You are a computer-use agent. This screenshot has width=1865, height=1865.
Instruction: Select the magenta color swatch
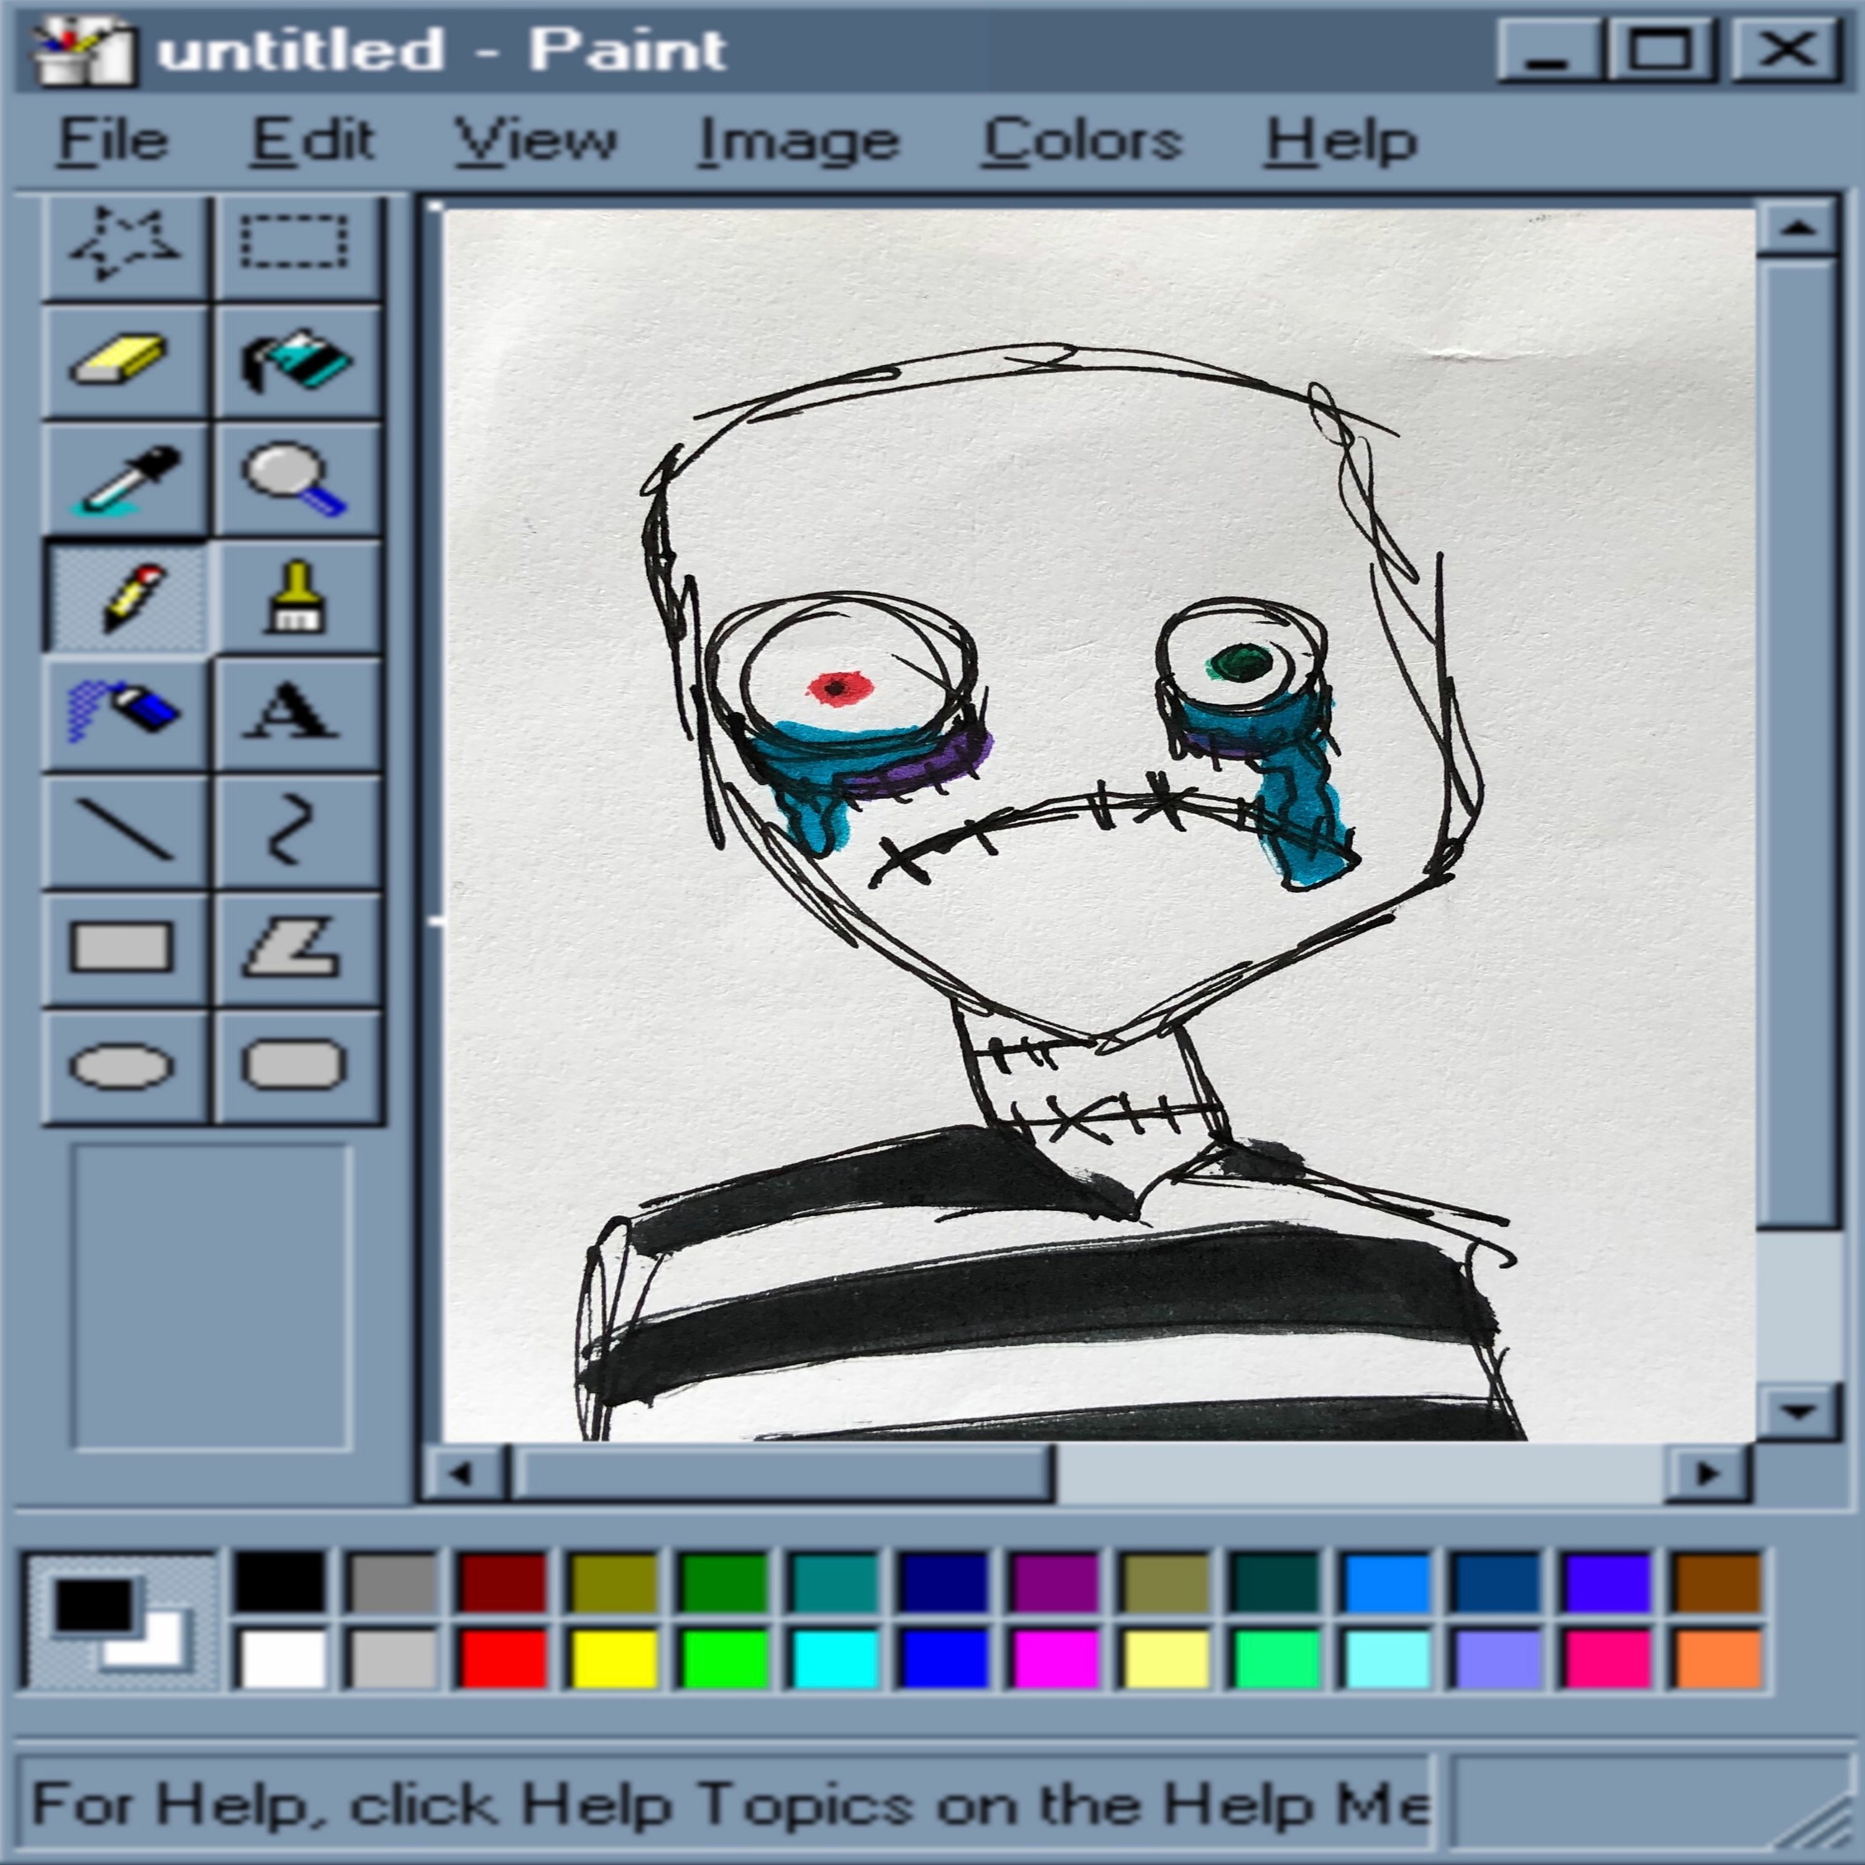tap(1055, 1659)
